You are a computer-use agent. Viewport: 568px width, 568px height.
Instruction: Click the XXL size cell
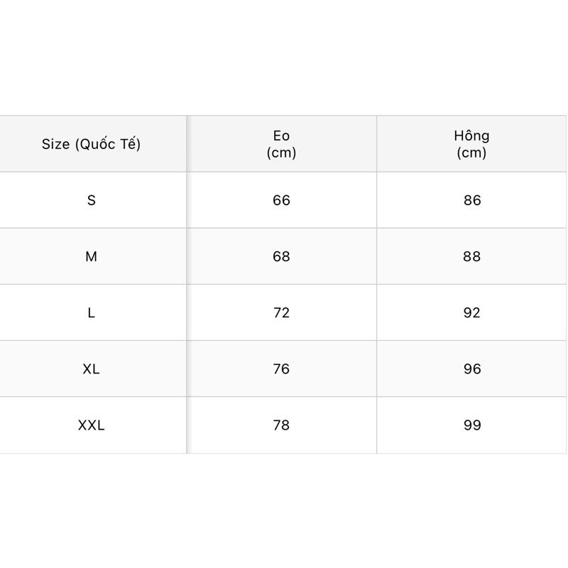92,425
